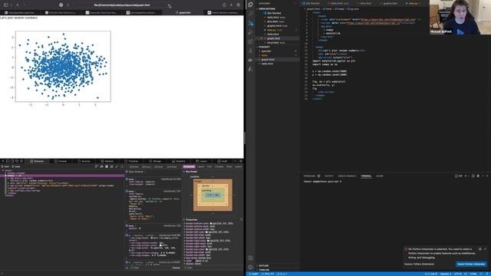Open the VS Code Search view

250,14
